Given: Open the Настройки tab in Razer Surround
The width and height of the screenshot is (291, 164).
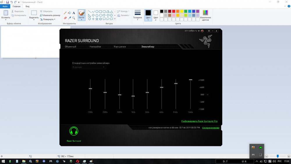Looking at the screenshot, I should [95, 47].
